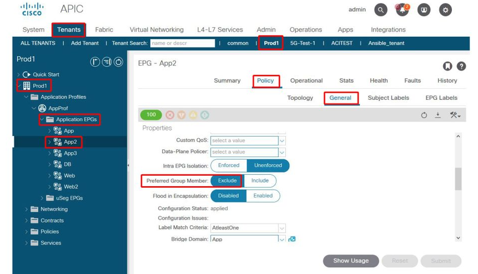Click the Cisco logo

pos(32,9)
